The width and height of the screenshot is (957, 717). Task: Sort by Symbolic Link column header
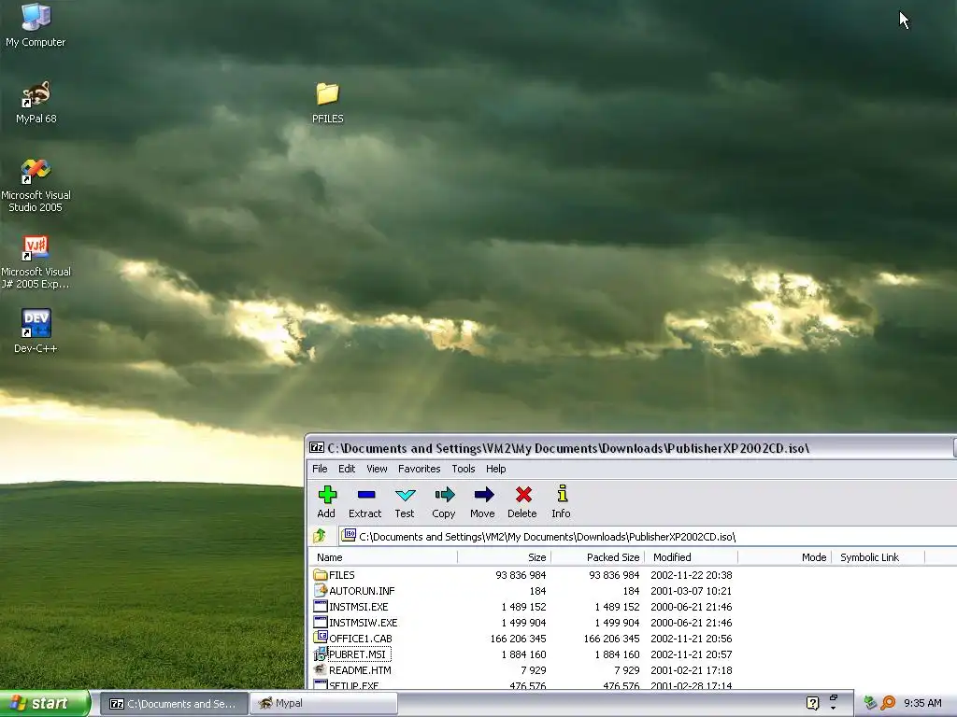click(878, 557)
